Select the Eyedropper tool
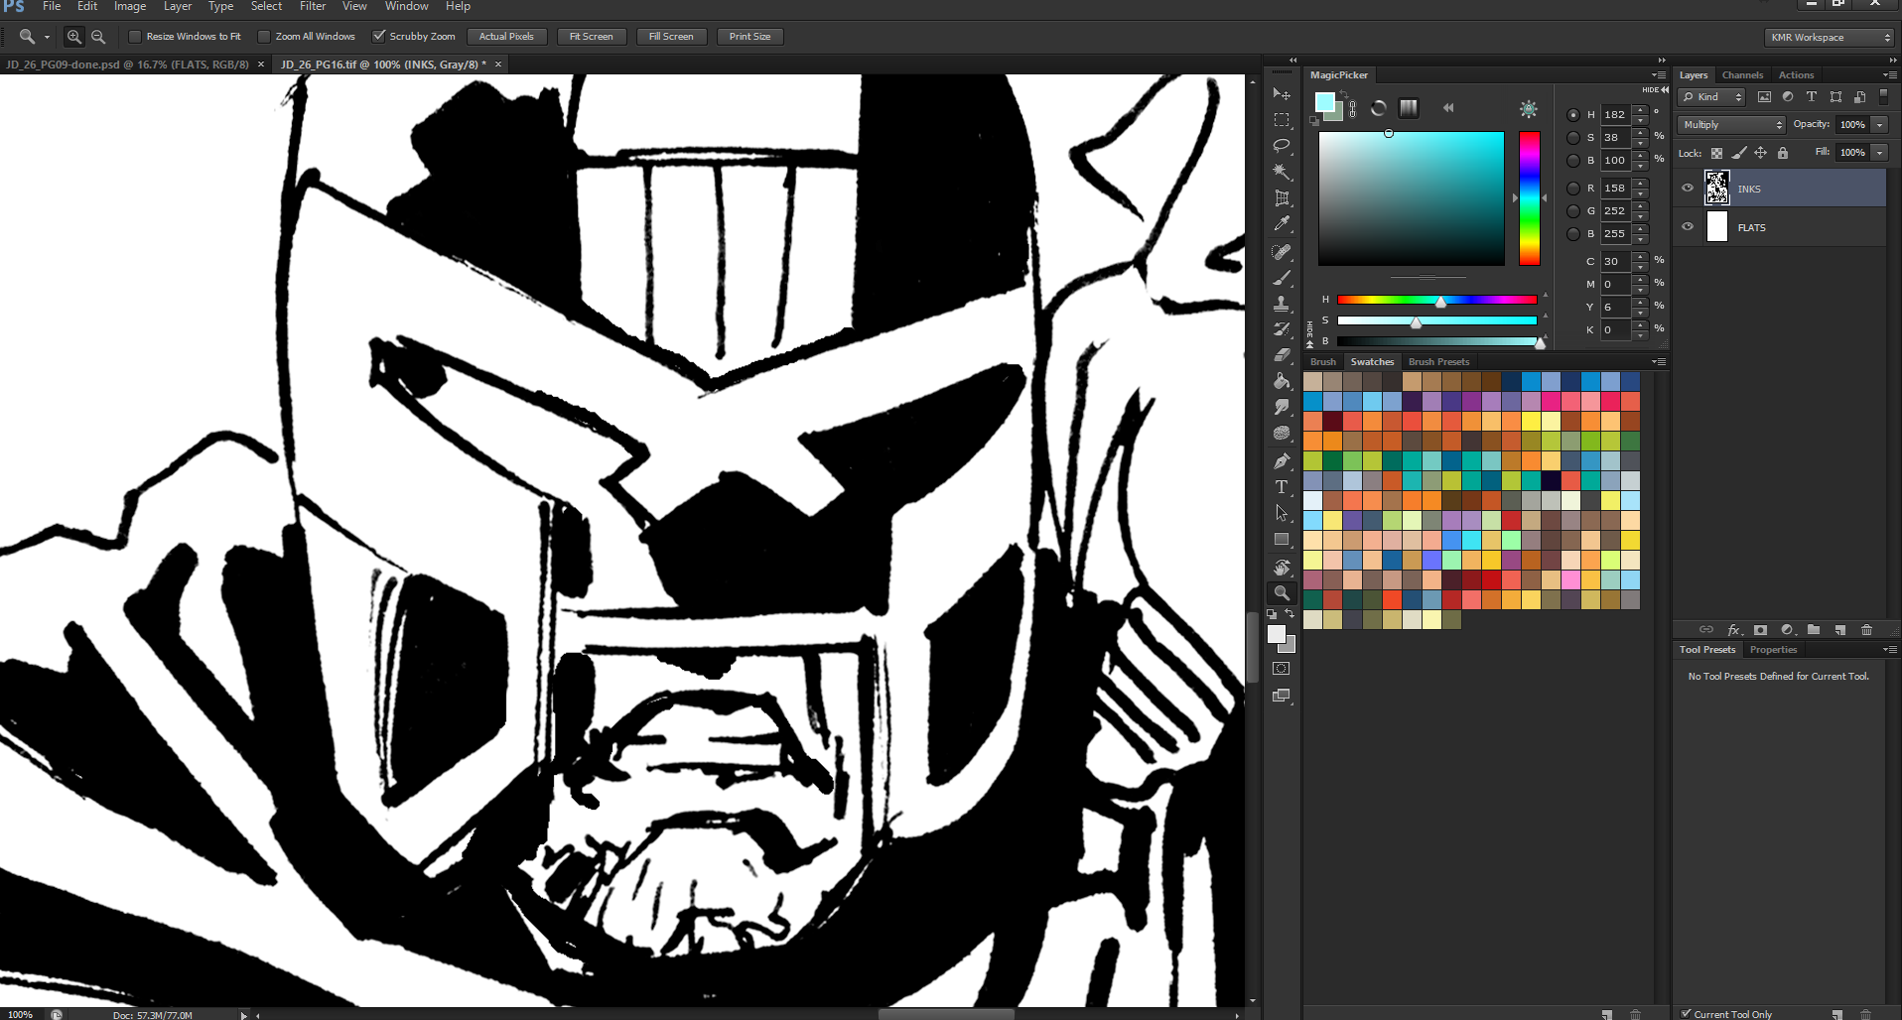The image size is (1902, 1020). (1282, 224)
